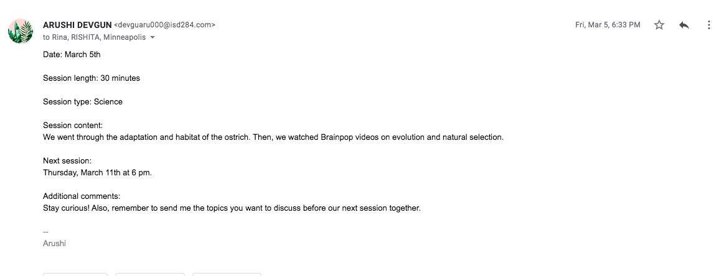719x276 pixels.
Task: Expand recipient details arrow next to Minneapolis
Action: point(153,37)
